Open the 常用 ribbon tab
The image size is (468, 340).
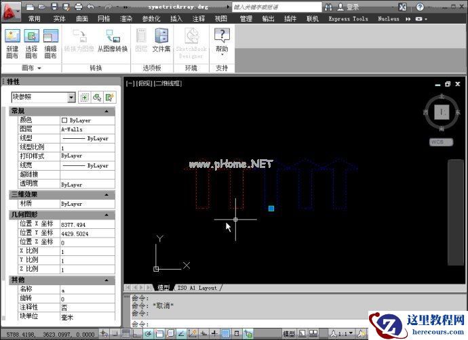tap(35, 19)
